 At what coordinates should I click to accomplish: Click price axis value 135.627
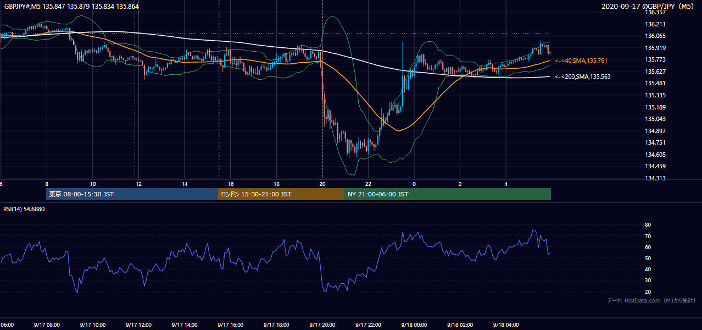655,71
